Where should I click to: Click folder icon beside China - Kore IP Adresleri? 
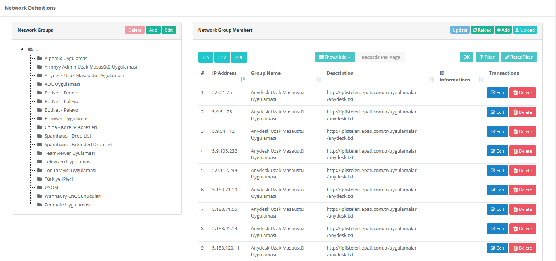40,127
